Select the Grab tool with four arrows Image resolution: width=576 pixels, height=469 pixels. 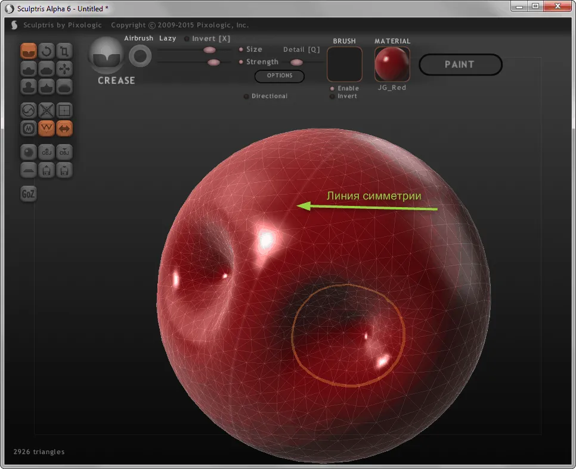[64, 69]
